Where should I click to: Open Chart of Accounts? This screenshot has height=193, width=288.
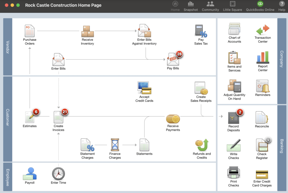coord(233,29)
